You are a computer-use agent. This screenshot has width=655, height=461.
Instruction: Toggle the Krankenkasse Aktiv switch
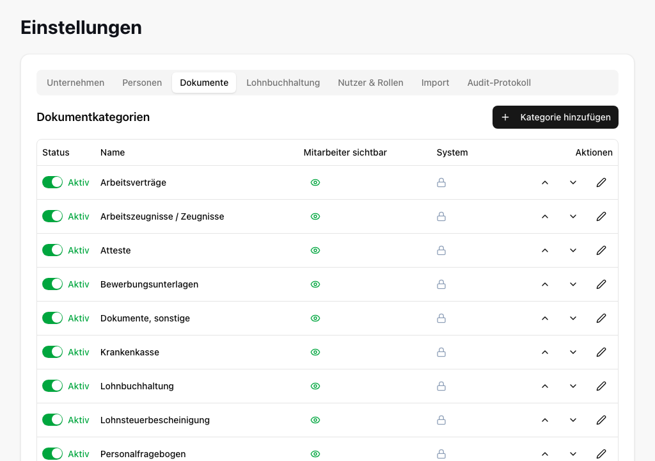pos(52,352)
